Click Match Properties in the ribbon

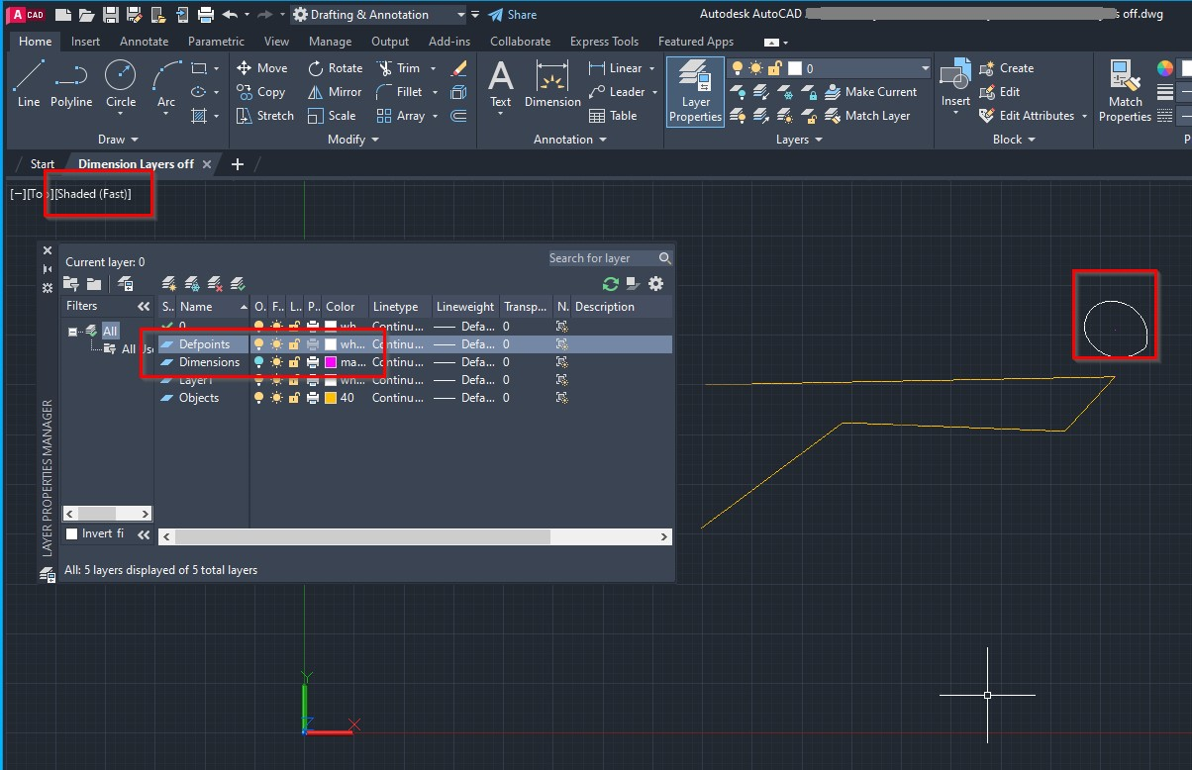pos(1125,91)
